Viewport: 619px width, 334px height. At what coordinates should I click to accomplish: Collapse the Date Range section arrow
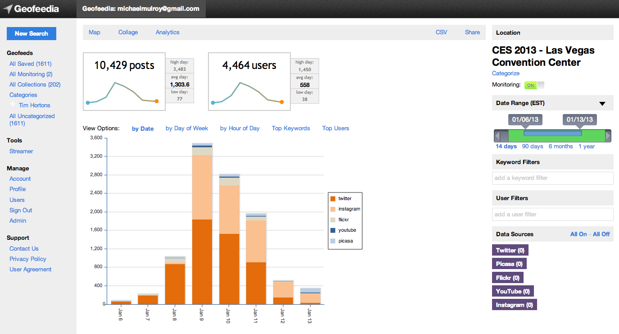click(x=602, y=104)
